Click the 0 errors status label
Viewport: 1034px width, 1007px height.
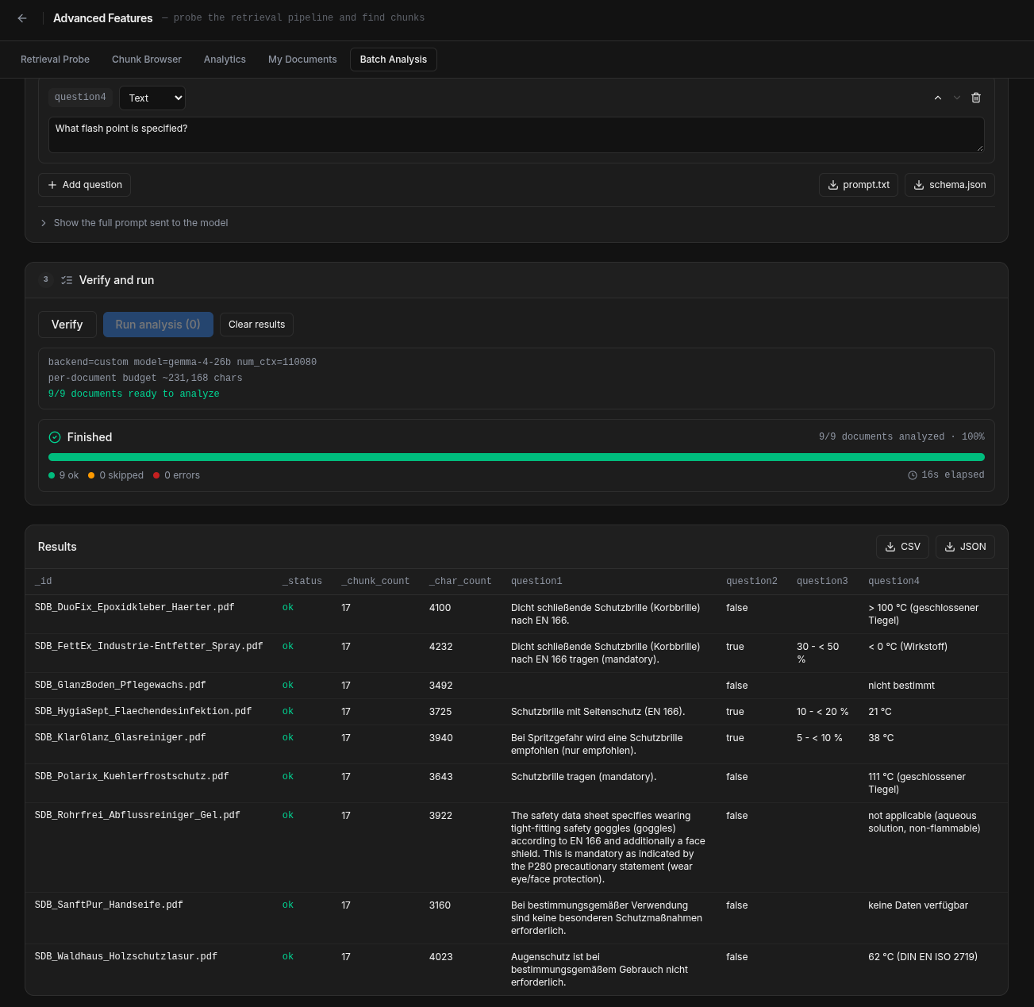tap(177, 475)
